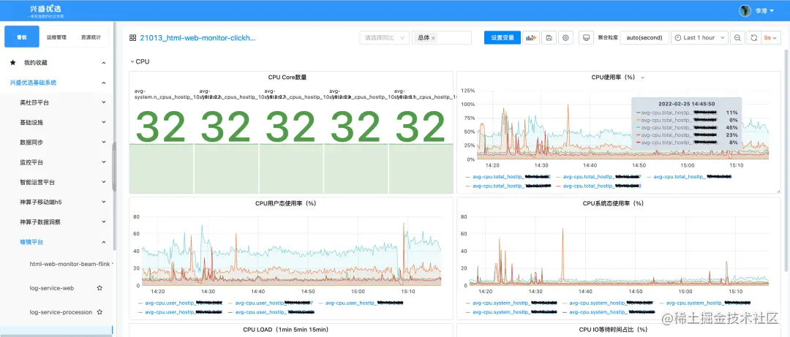Click the dashboard grid icon beside title
Image resolution: width=790 pixels, height=337 pixels.
[x=133, y=38]
